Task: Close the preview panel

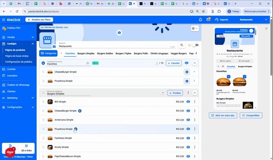Action: tap(266, 28)
